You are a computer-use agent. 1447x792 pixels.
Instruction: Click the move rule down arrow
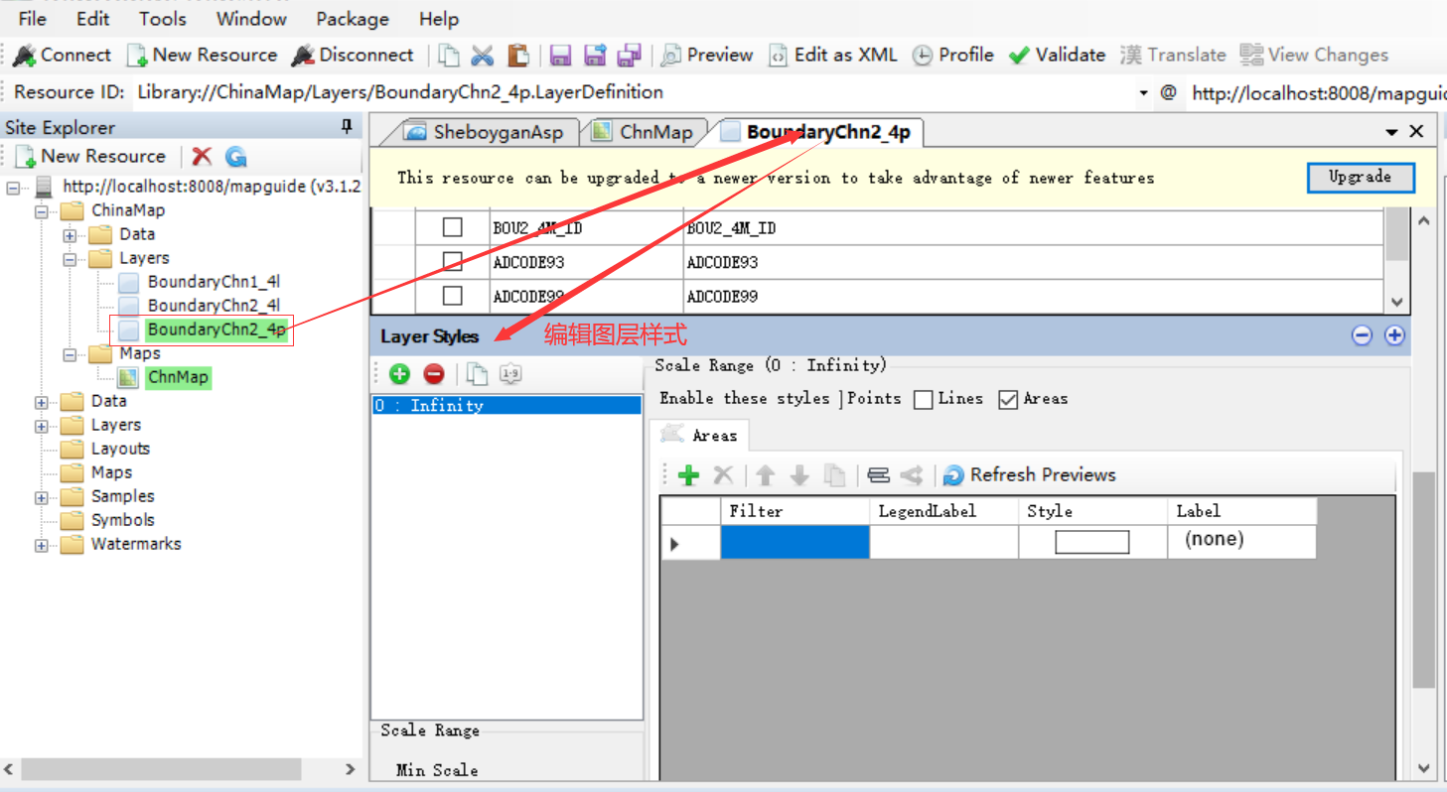[x=799, y=475]
